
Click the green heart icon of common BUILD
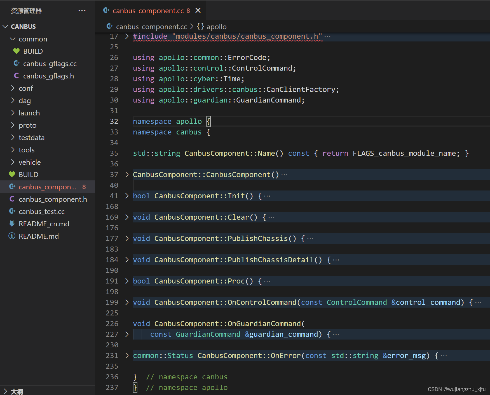(17, 51)
